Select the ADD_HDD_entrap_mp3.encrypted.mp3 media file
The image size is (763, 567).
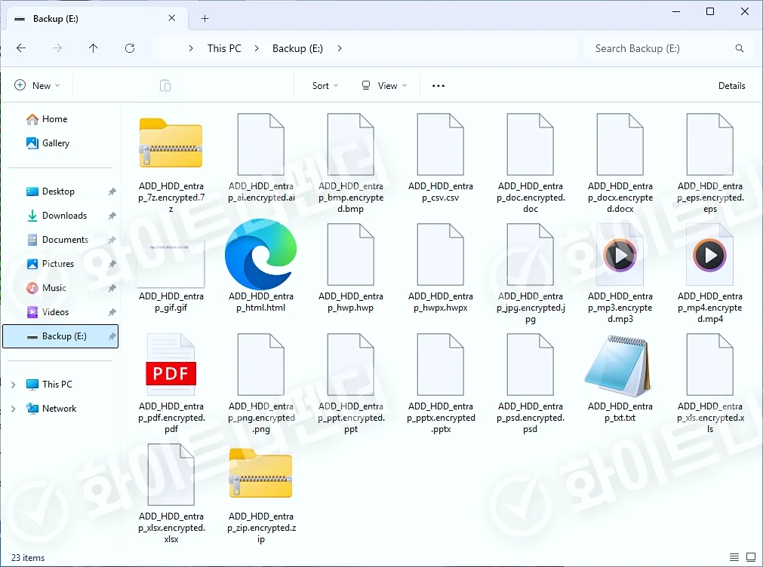click(x=620, y=256)
